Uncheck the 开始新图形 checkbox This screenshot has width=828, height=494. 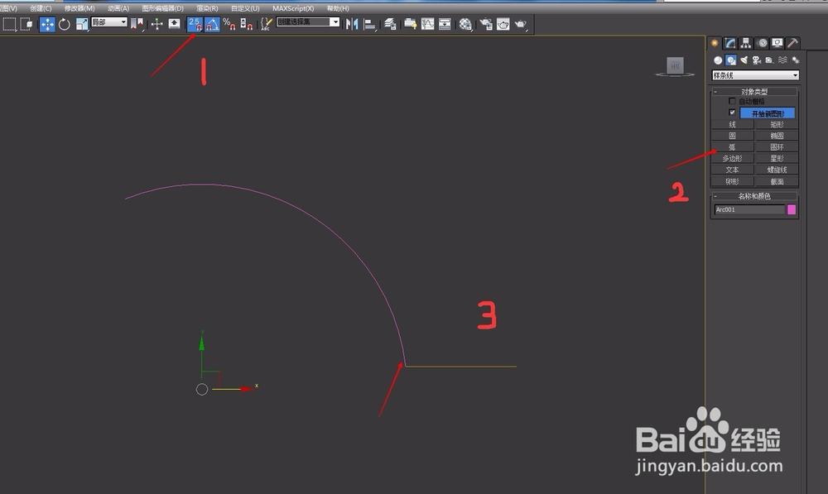pyautogui.click(x=732, y=113)
